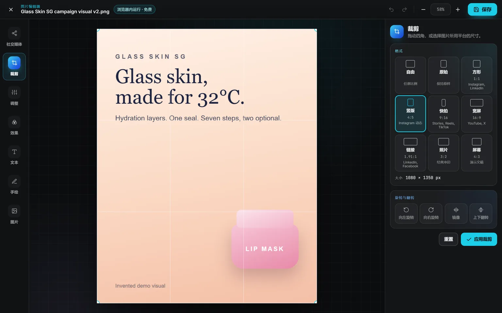502x313 pixels.
Task: Click the 'GLASS SKIN SG' brand text on canvas
Action: point(151,57)
